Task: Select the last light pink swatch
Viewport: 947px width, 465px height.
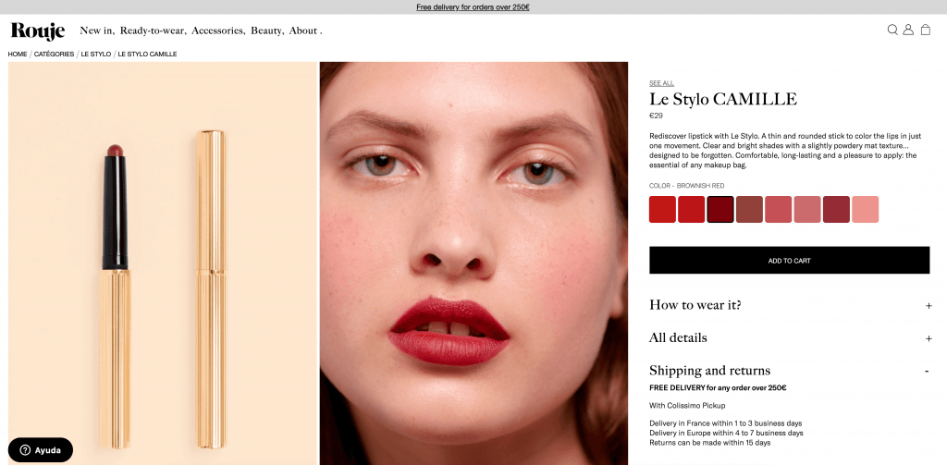Action: coord(866,210)
